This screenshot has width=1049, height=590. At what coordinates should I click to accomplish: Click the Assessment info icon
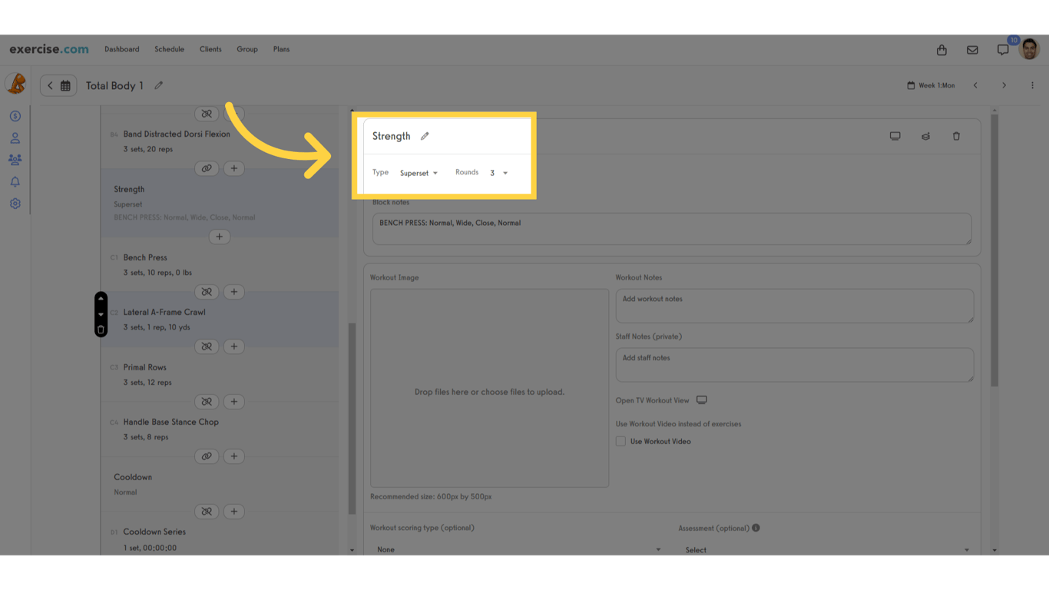[756, 528]
